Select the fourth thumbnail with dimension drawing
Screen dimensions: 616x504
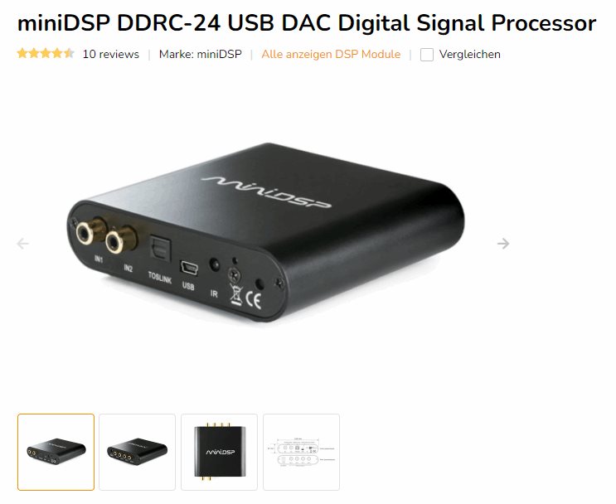tap(301, 452)
